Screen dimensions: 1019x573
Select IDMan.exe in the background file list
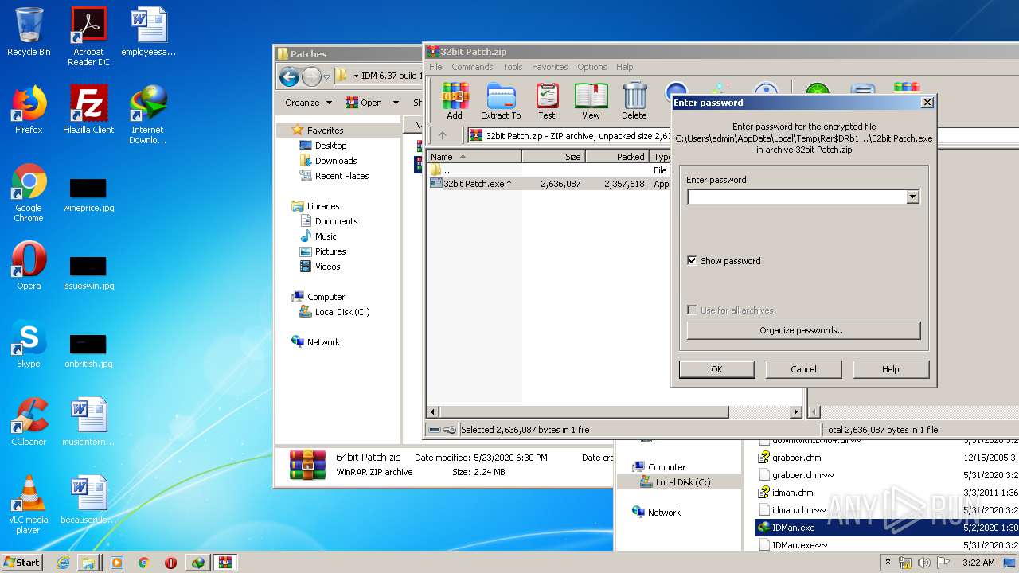[888, 528]
